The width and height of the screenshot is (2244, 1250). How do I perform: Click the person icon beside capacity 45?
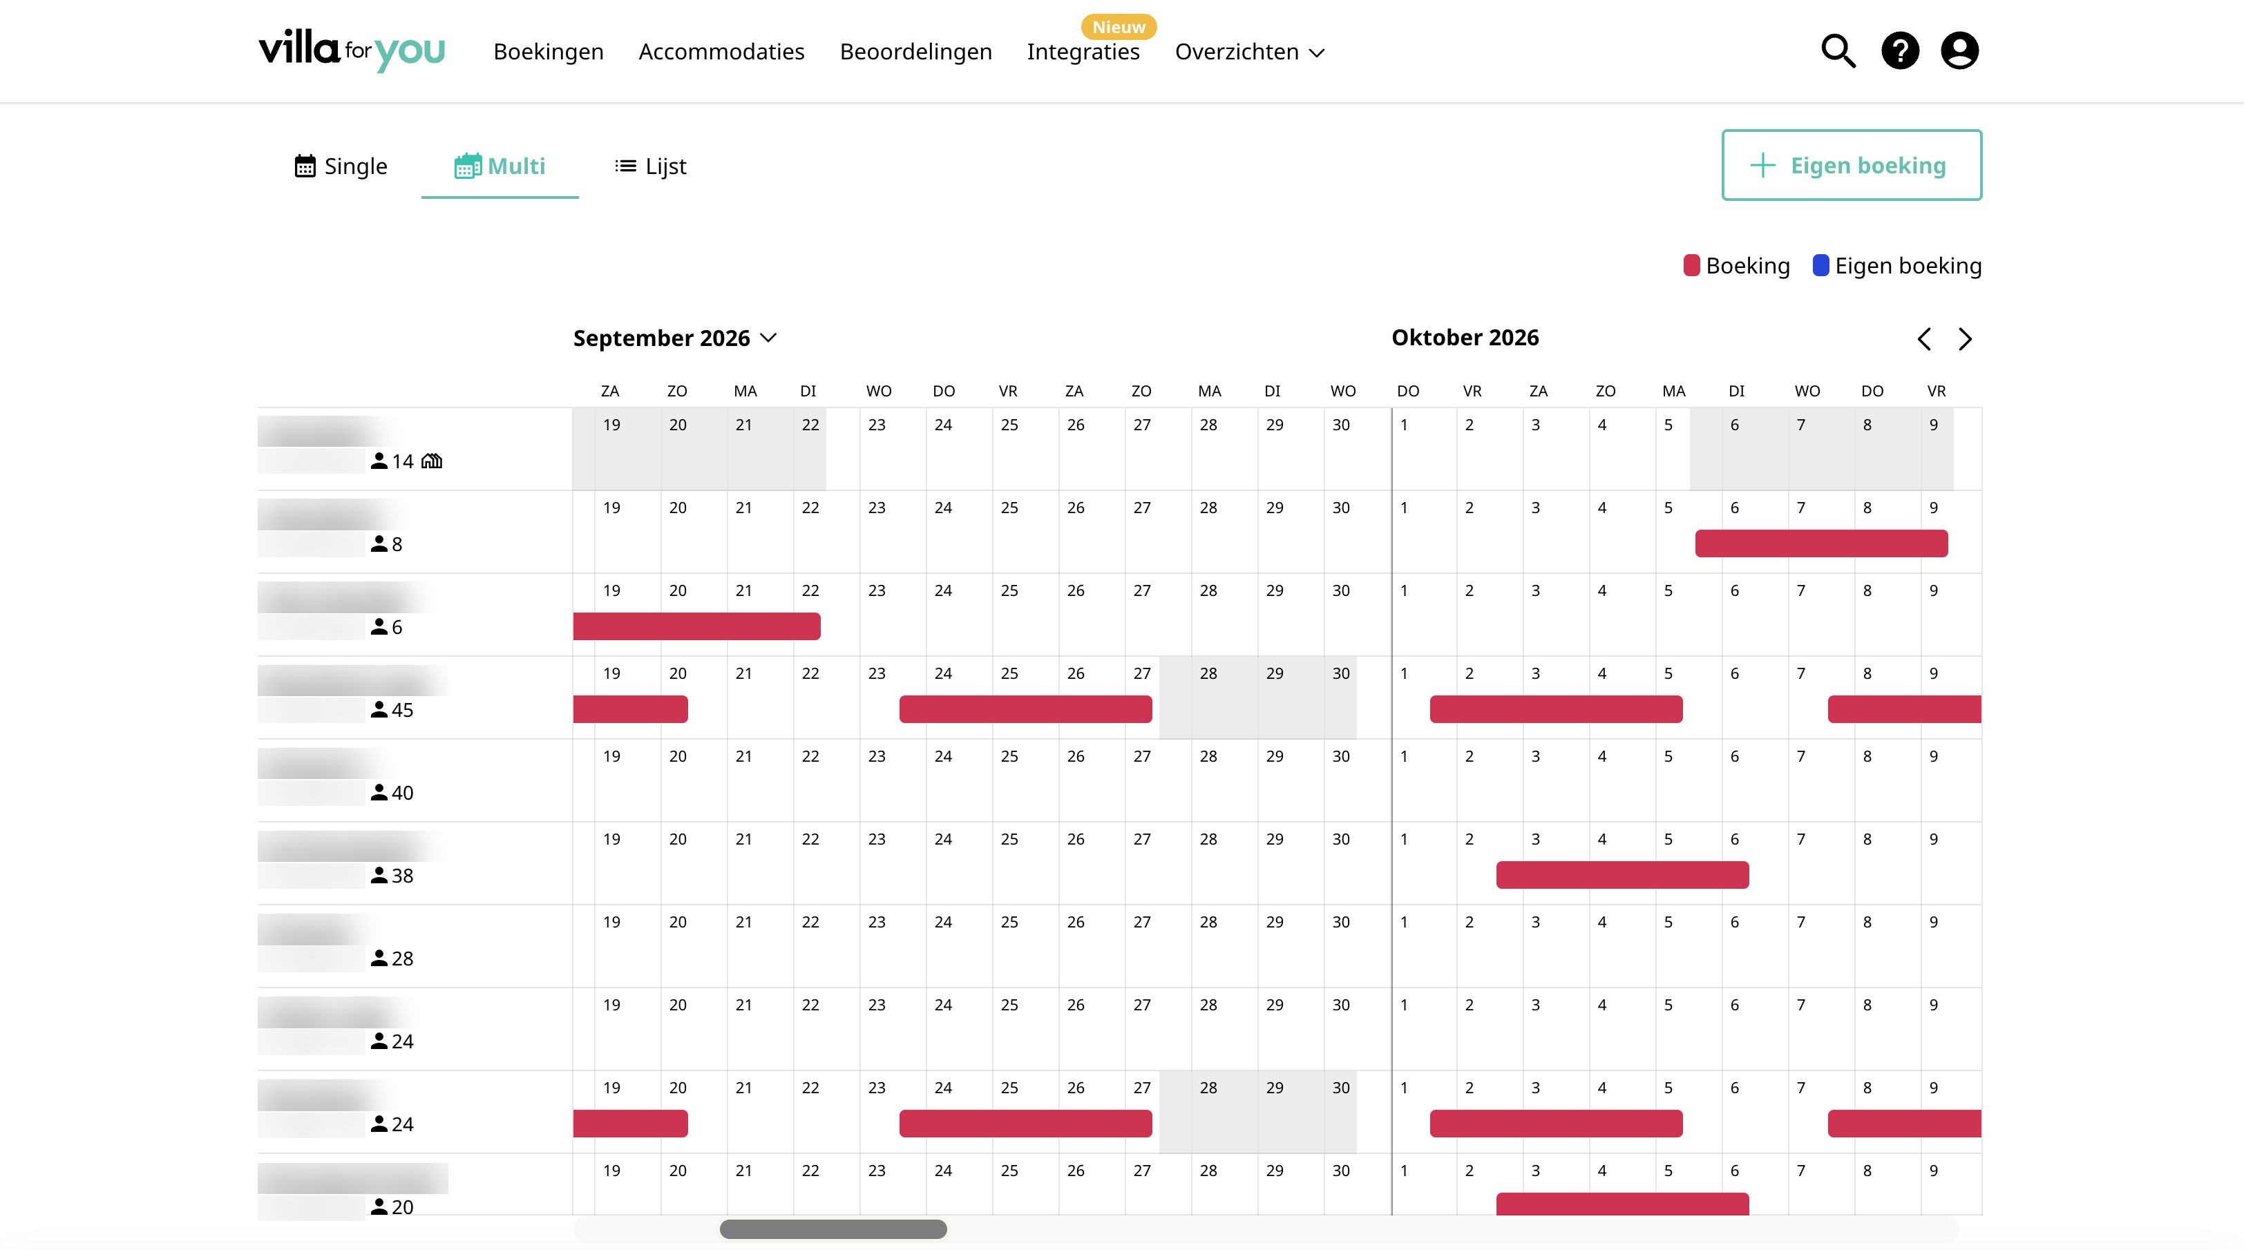tap(379, 709)
